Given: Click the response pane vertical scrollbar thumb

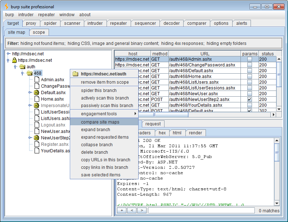Looking at the screenshot, I should coord(277,152).
